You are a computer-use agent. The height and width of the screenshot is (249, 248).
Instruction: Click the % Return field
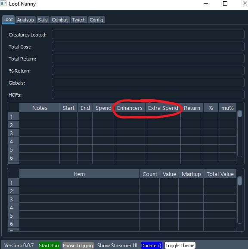[x=148, y=70]
